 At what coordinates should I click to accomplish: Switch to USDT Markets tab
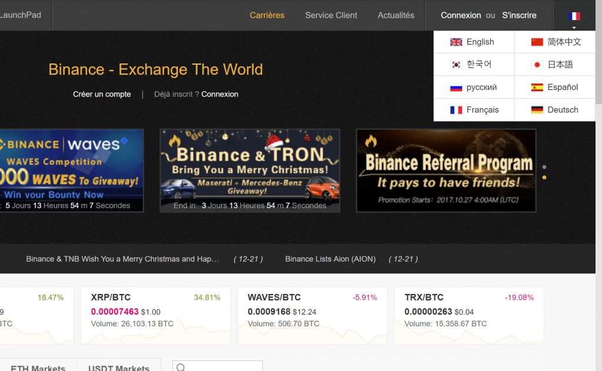tap(119, 366)
